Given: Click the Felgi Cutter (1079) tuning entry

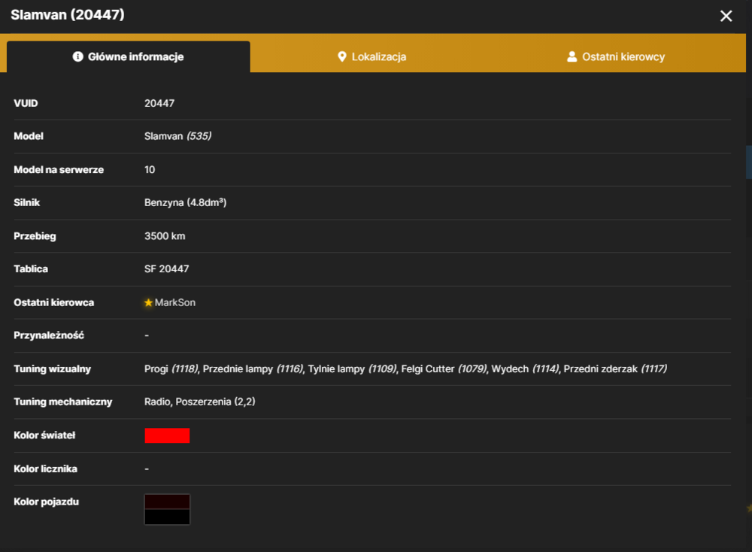Looking at the screenshot, I should click(x=444, y=369).
